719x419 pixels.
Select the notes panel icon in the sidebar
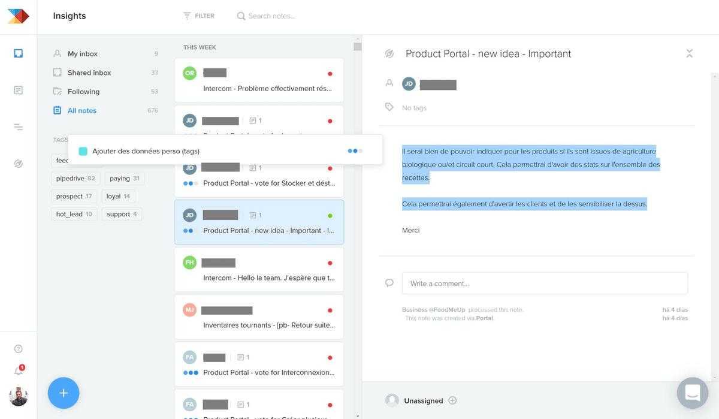pyautogui.click(x=18, y=90)
